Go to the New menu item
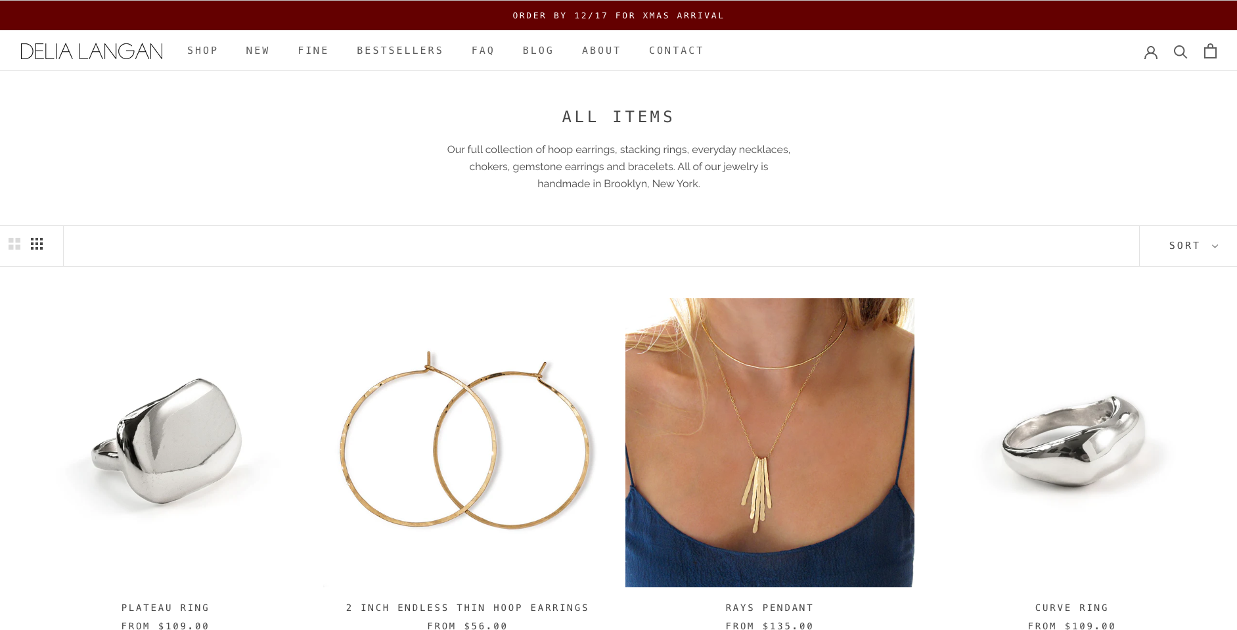 (258, 51)
